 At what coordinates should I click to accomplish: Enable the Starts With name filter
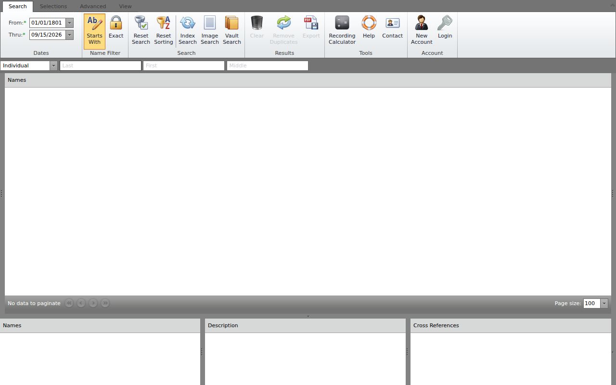click(x=94, y=31)
